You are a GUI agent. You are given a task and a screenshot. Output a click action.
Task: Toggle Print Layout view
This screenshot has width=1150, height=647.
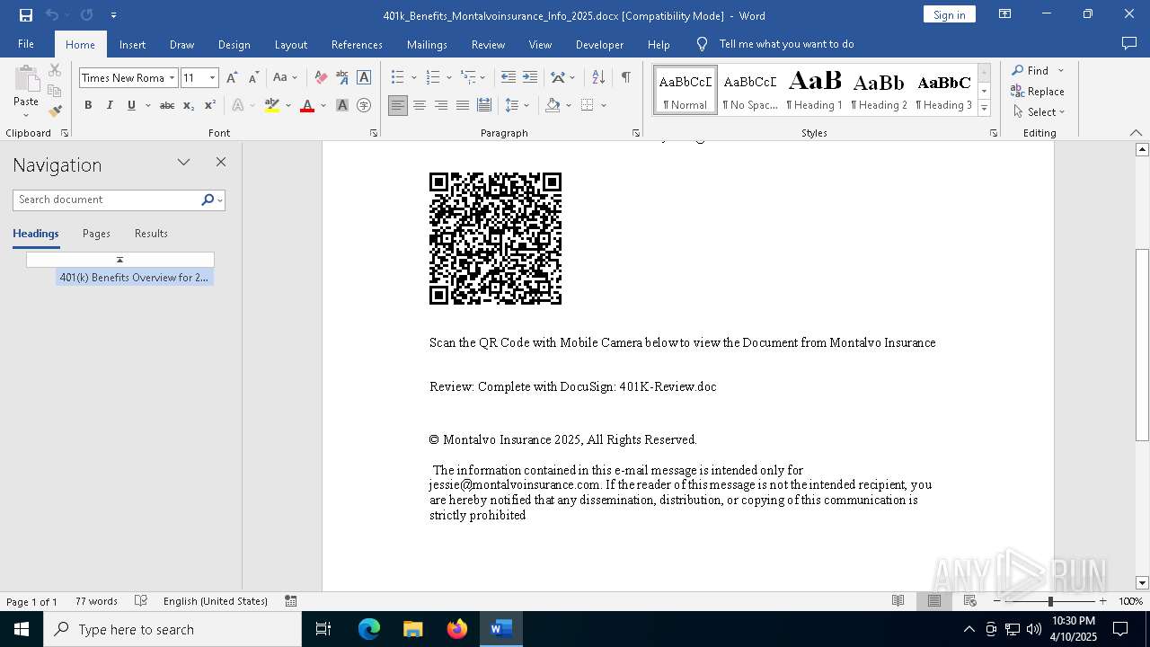click(x=934, y=601)
